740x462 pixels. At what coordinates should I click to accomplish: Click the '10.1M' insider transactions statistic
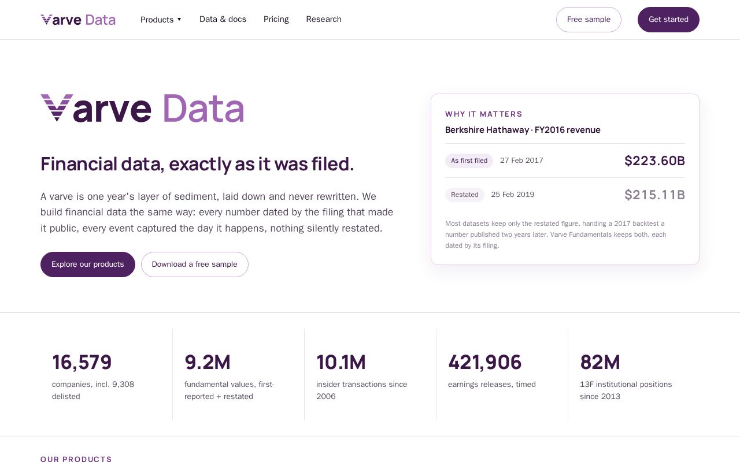pyautogui.click(x=341, y=362)
